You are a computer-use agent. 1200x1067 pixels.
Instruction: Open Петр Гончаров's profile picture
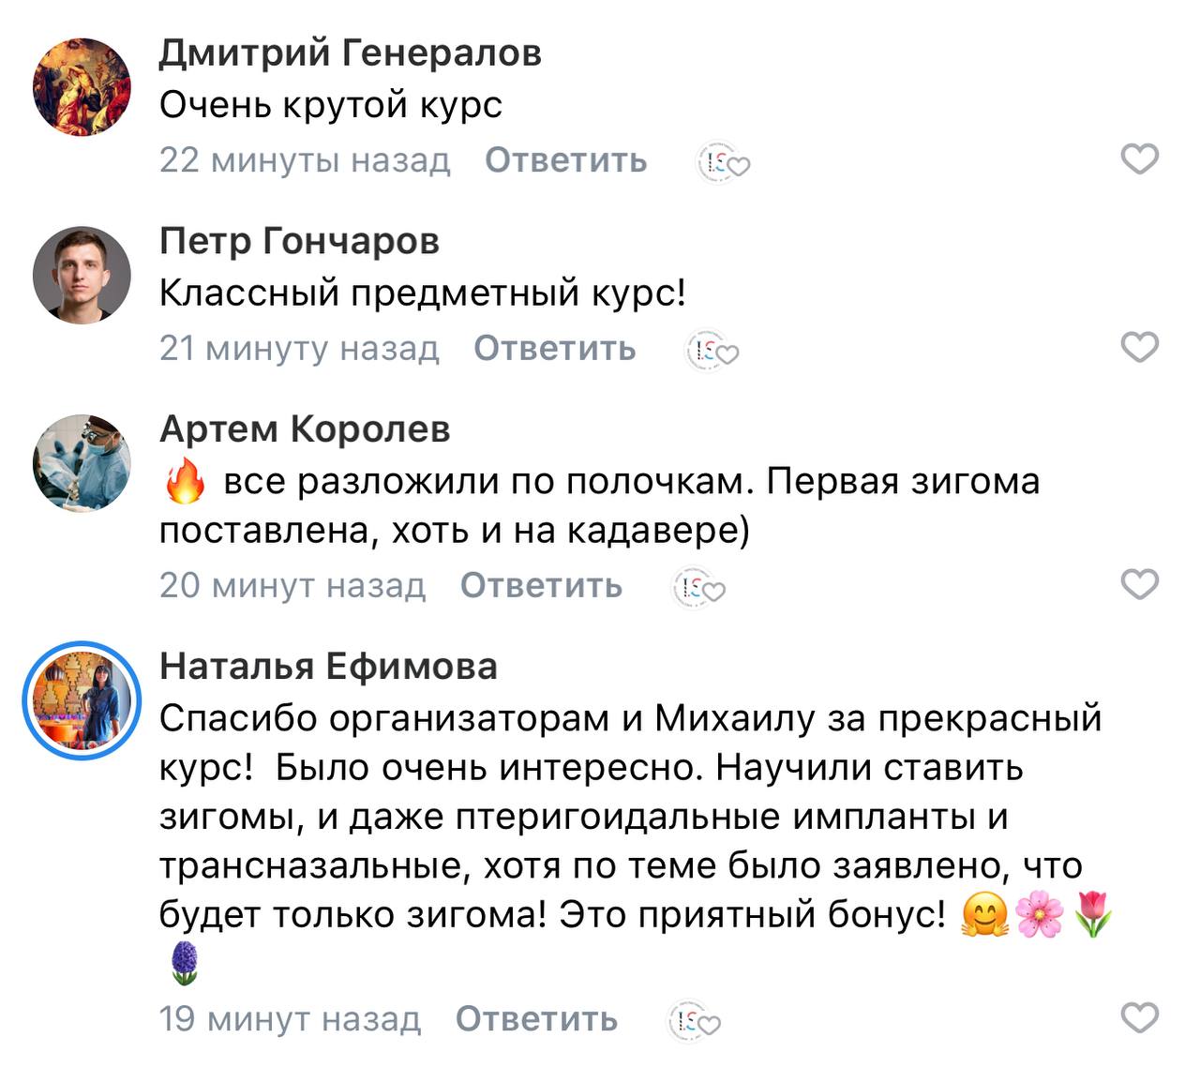[x=82, y=275]
